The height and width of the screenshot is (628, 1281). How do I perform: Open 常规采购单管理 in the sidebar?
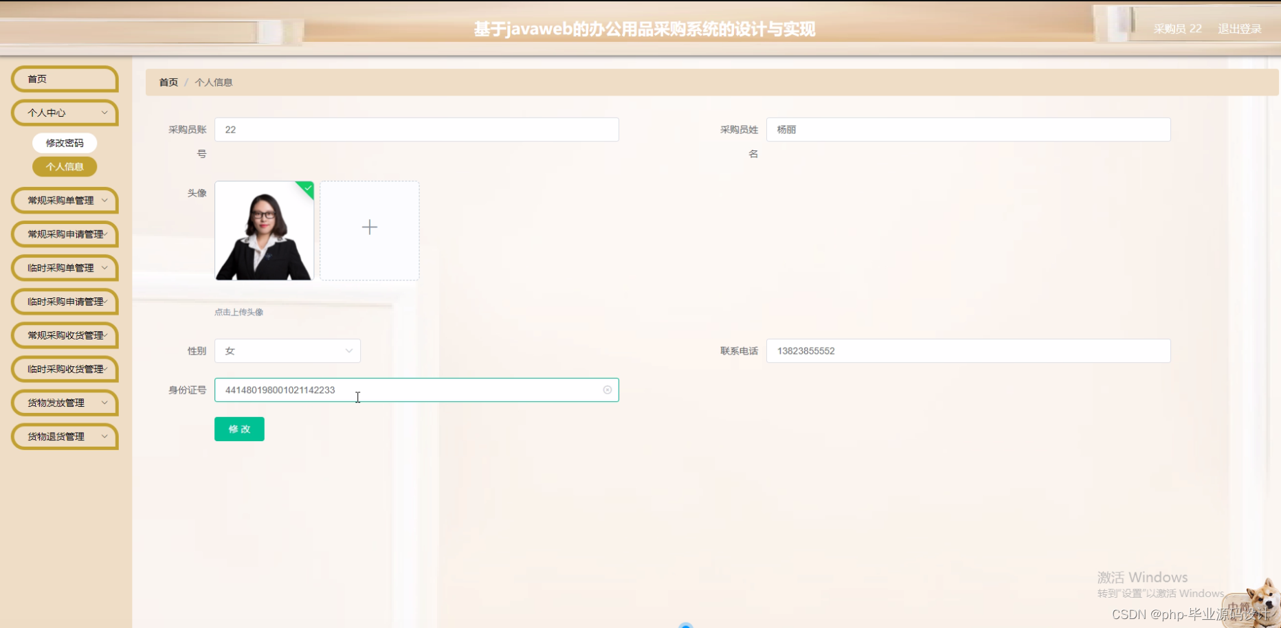pyautogui.click(x=64, y=200)
